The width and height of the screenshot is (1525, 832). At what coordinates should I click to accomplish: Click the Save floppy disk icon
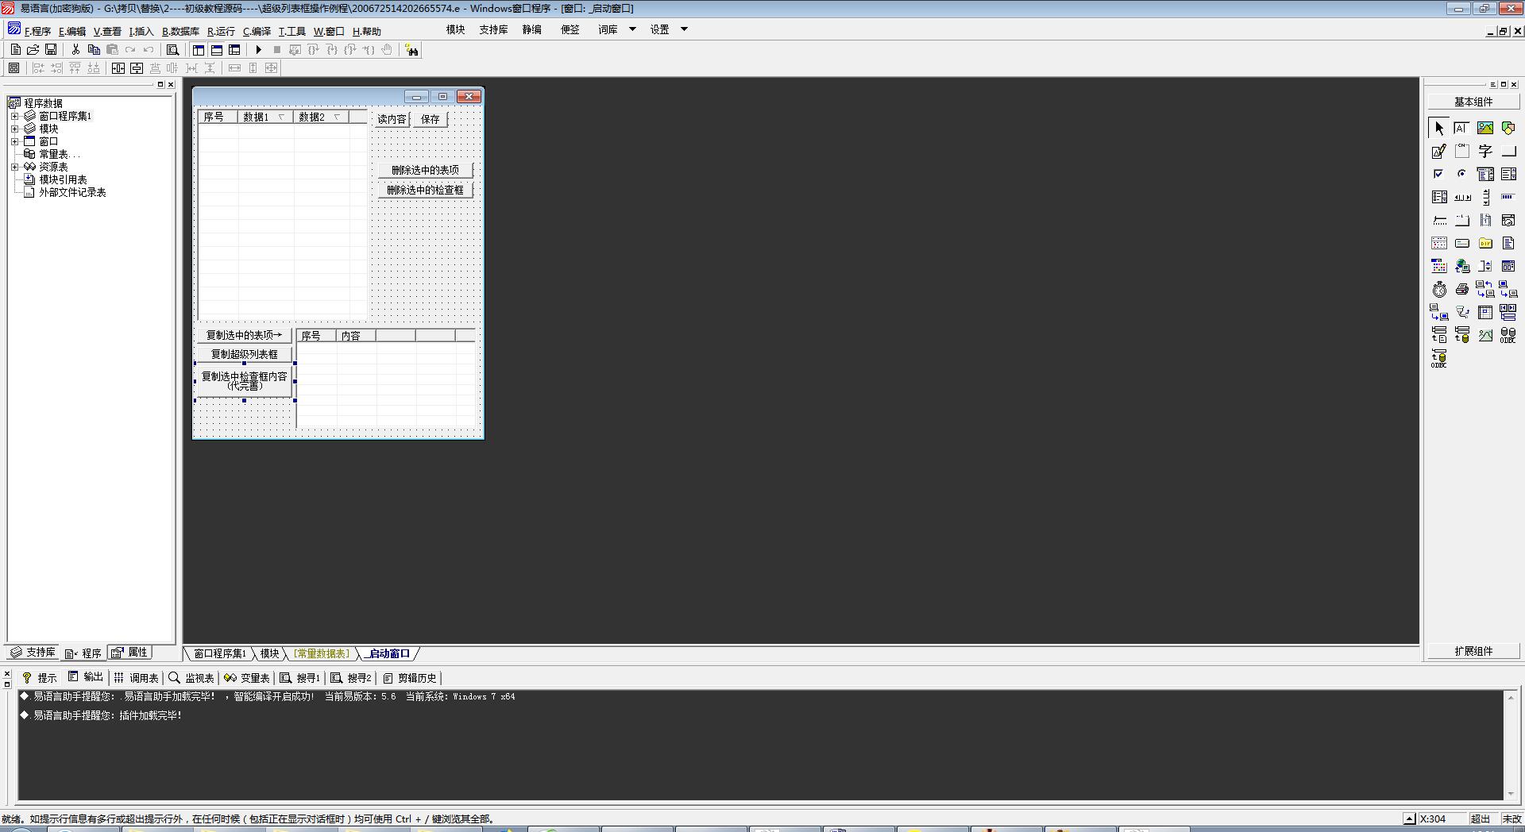click(51, 50)
